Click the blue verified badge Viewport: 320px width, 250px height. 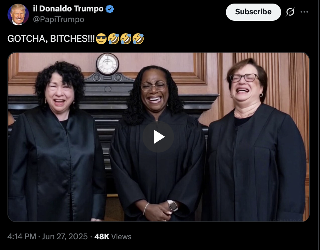click(110, 9)
